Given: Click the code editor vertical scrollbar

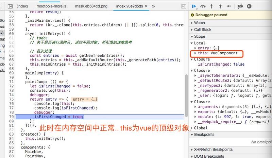Looking at the screenshot, I should 186,96.
